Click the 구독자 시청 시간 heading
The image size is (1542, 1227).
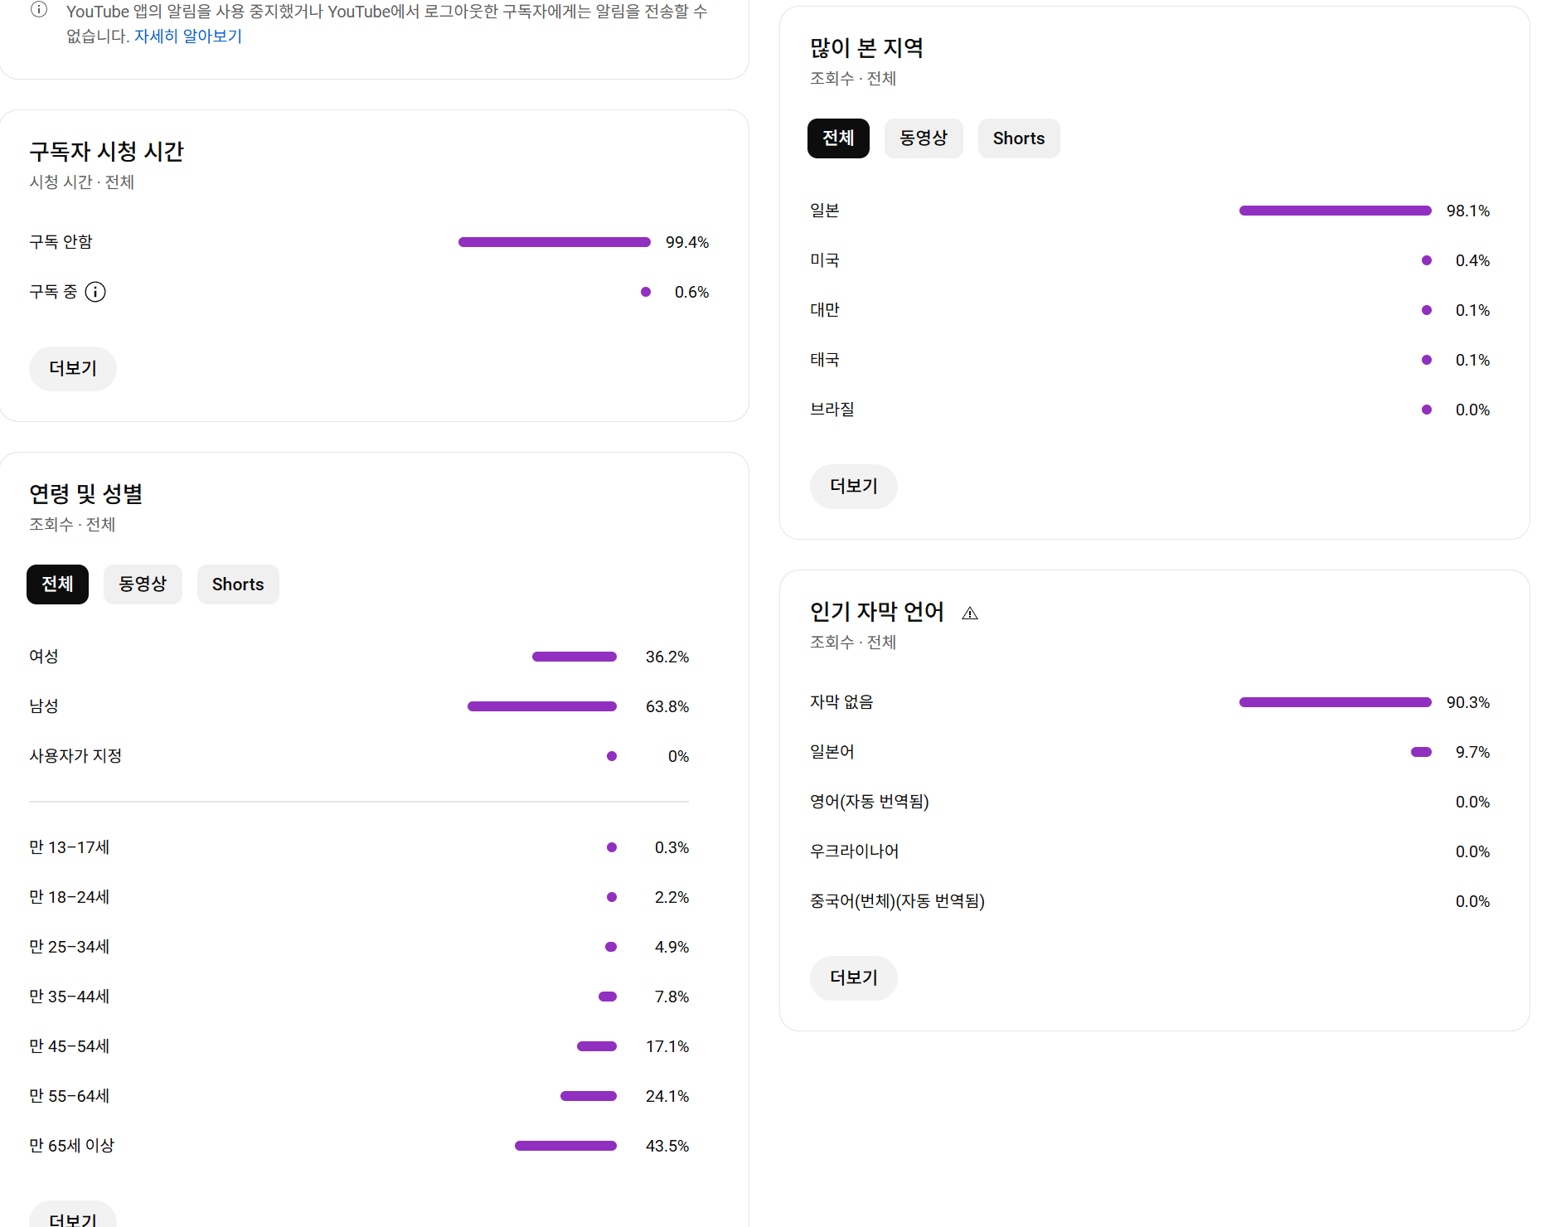pos(106,152)
